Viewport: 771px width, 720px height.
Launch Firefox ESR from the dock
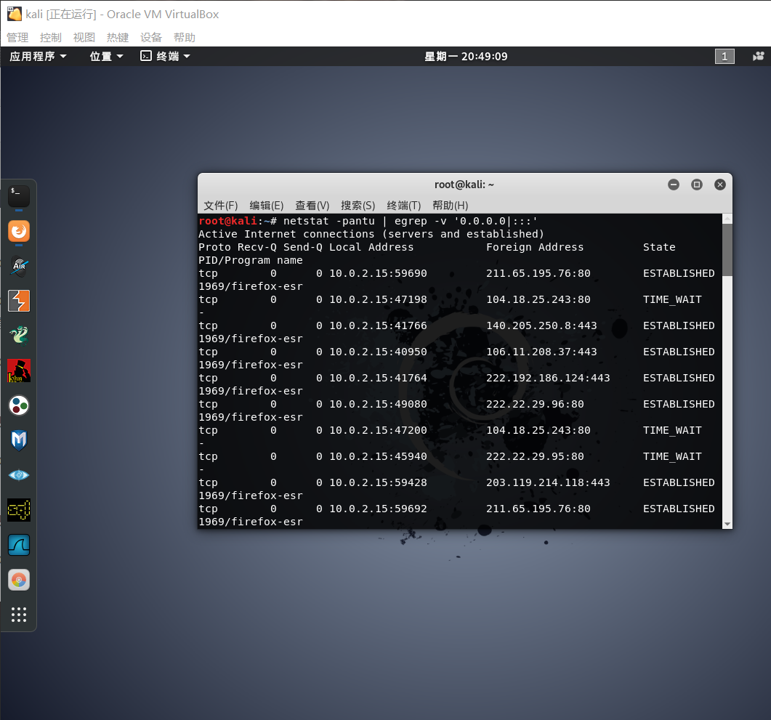[x=18, y=231]
